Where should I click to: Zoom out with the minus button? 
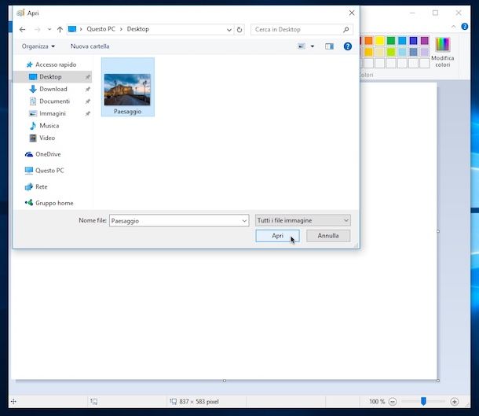(x=393, y=402)
